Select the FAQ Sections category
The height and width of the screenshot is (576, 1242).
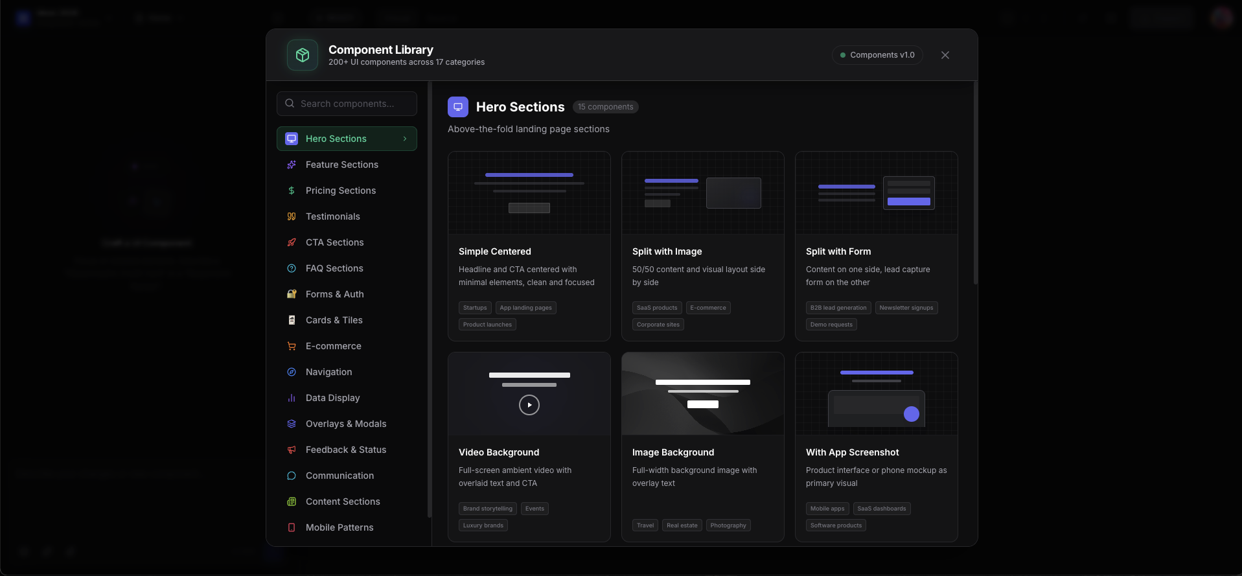[347, 268]
